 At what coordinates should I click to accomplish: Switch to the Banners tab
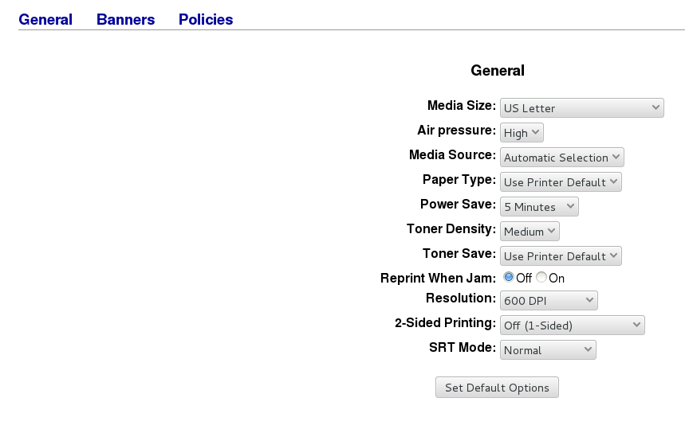pos(125,20)
